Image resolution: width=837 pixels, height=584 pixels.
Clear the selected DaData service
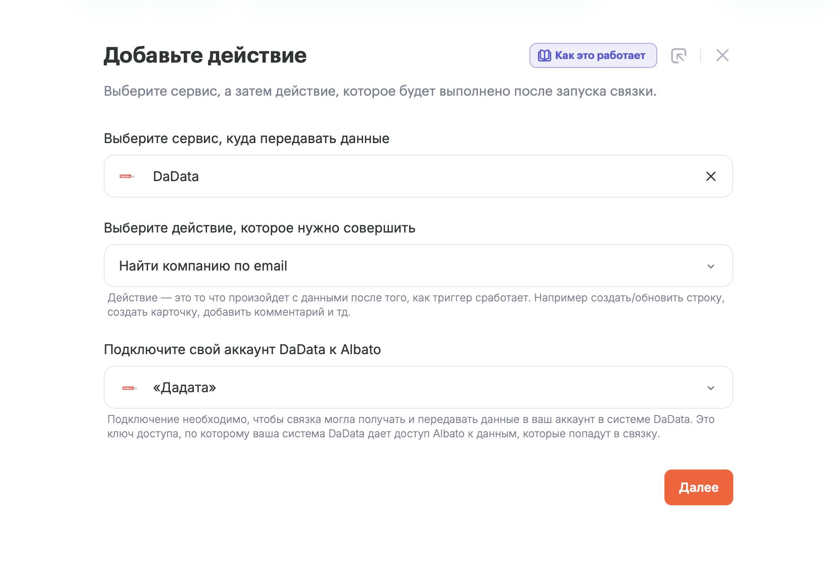coord(710,176)
